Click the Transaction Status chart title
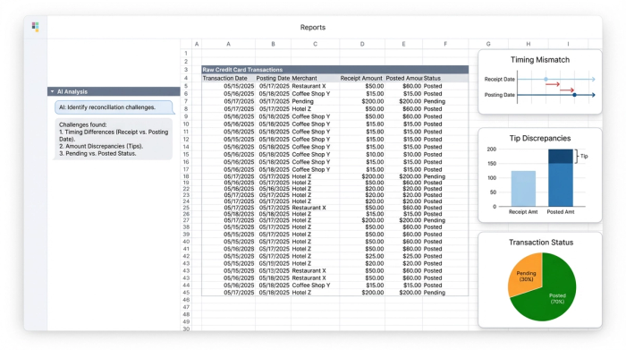Viewport: 626px width, 350px height. pyautogui.click(x=541, y=243)
